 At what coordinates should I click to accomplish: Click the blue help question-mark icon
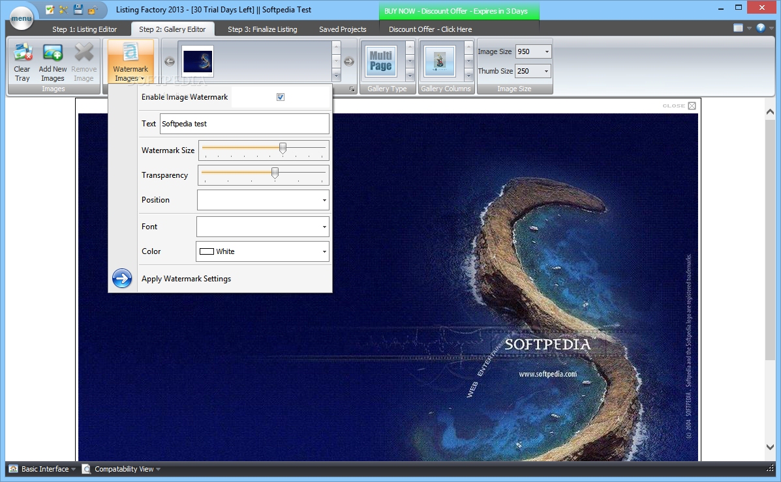pos(761,28)
